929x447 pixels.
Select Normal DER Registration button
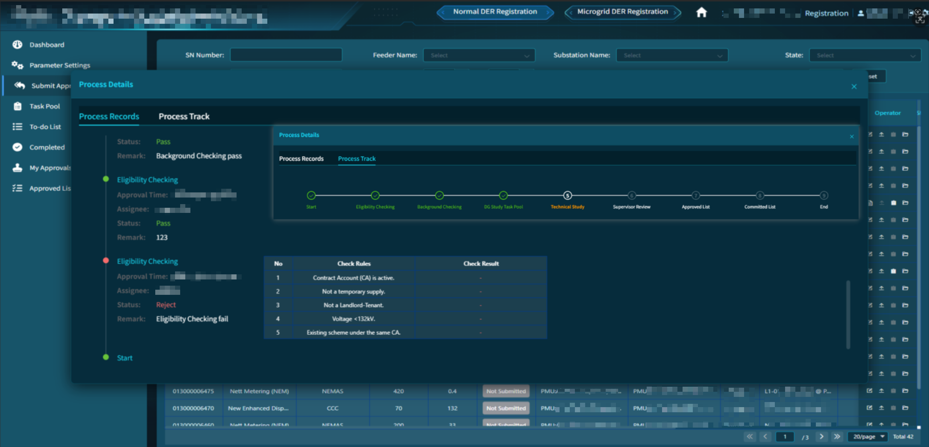495,12
